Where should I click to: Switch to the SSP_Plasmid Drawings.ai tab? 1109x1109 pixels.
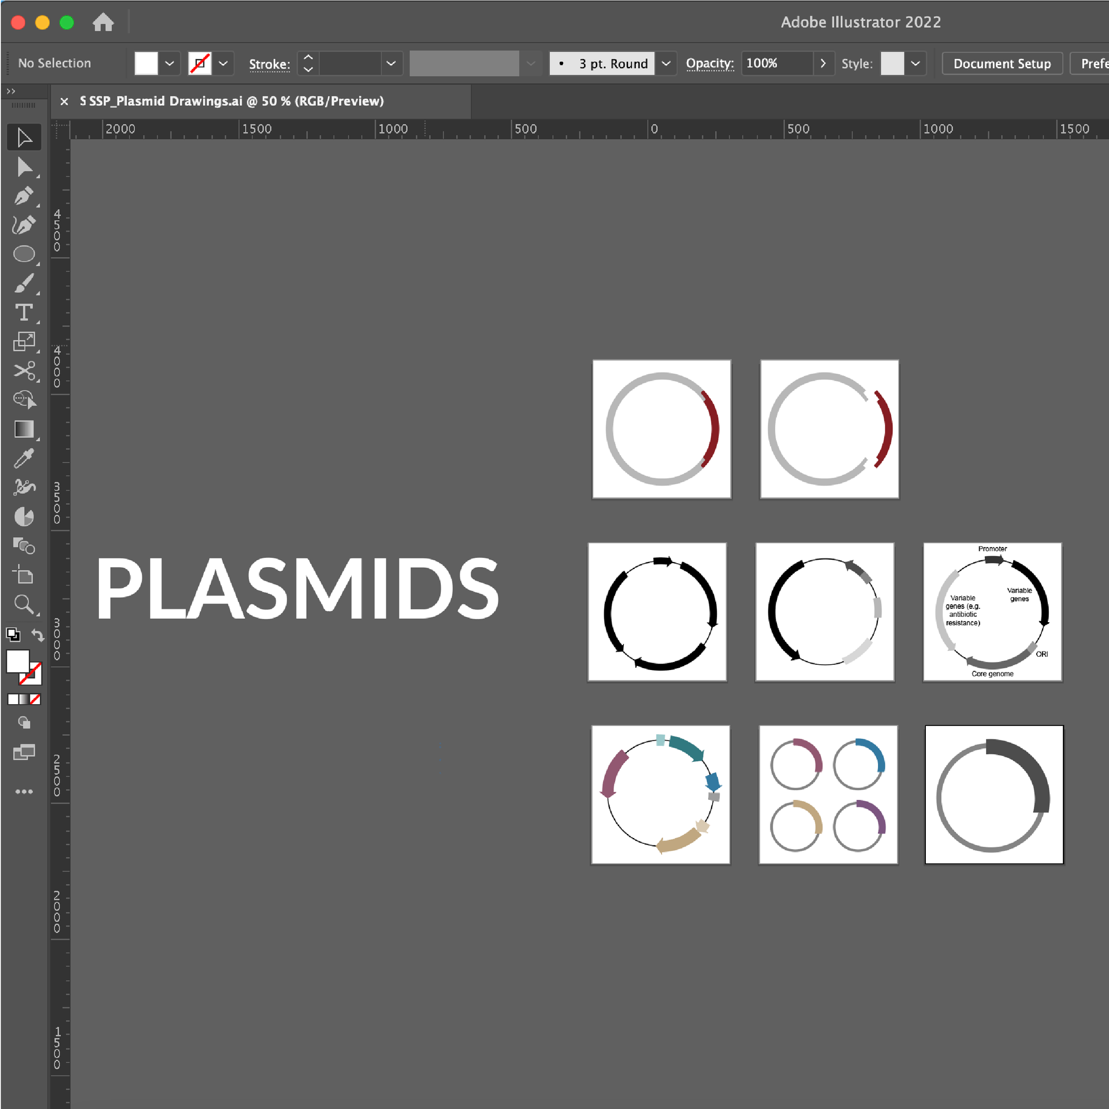pos(231,101)
